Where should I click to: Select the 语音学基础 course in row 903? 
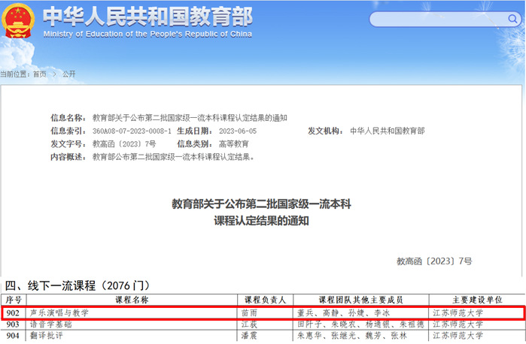point(53,324)
